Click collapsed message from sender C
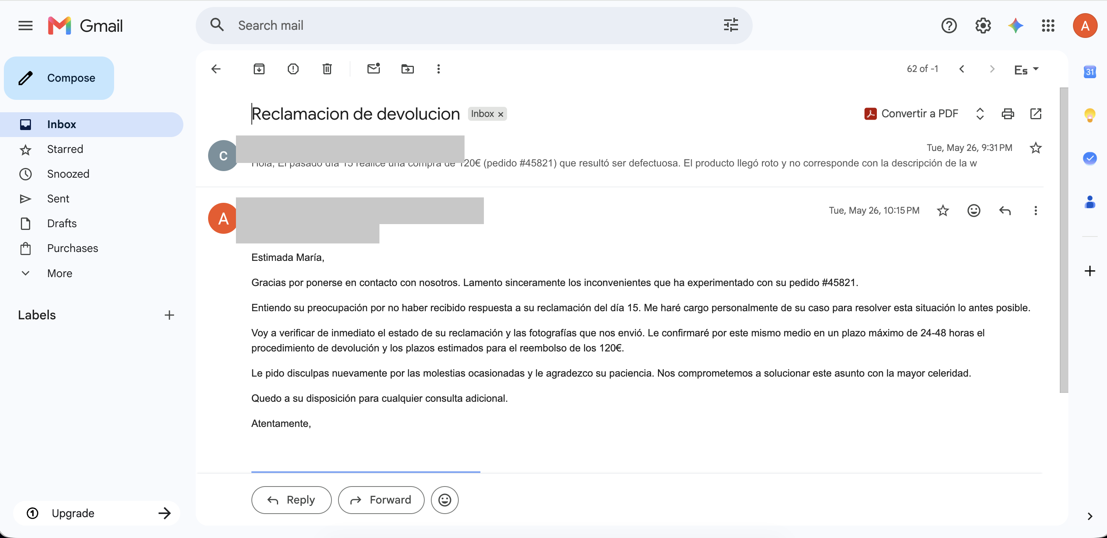Image resolution: width=1107 pixels, height=538 pixels. coord(619,155)
